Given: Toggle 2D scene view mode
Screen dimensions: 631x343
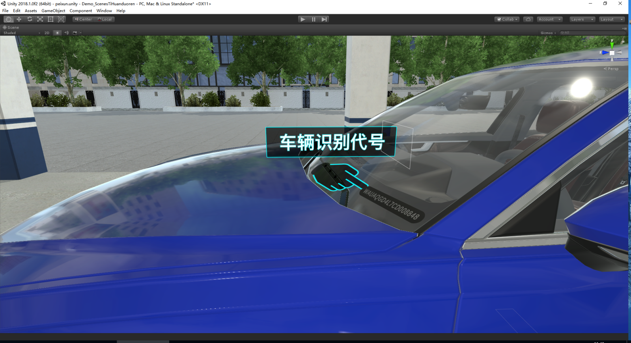Looking at the screenshot, I should click(47, 33).
